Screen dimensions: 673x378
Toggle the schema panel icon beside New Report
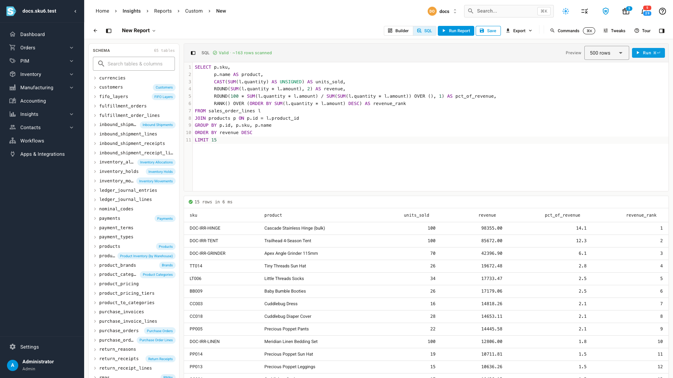click(109, 31)
